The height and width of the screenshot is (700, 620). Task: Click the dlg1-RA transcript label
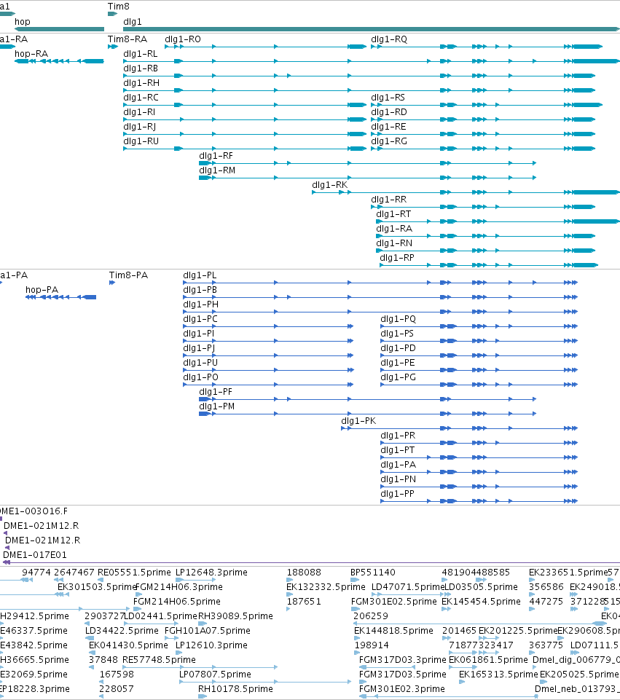coord(394,229)
